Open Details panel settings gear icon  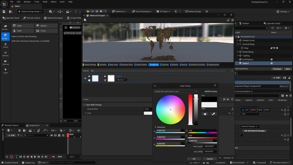[x=291, y=96]
